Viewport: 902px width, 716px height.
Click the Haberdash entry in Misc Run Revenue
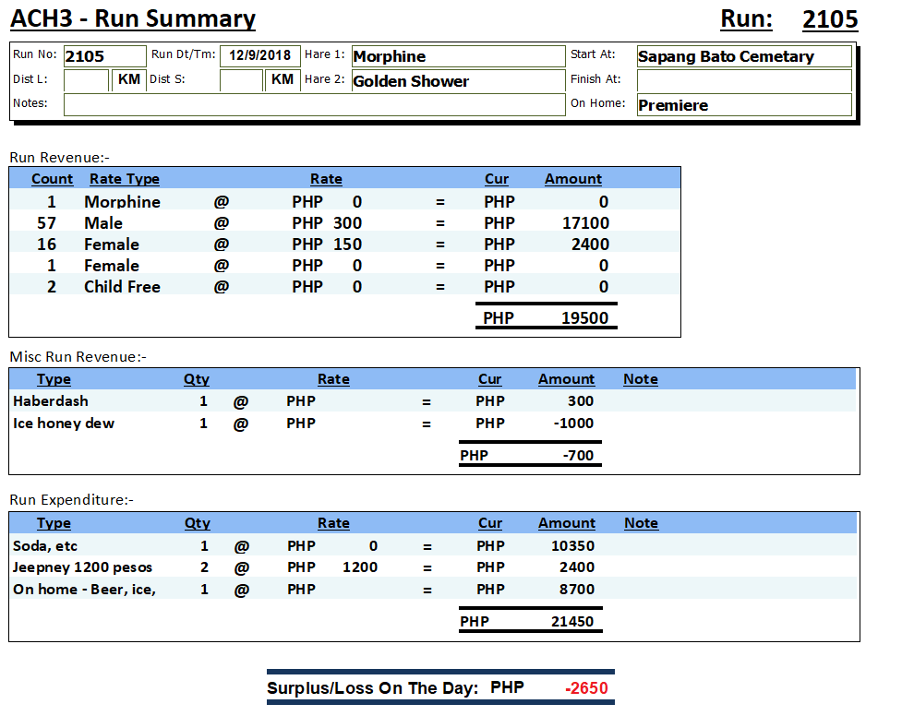(x=51, y=401)
